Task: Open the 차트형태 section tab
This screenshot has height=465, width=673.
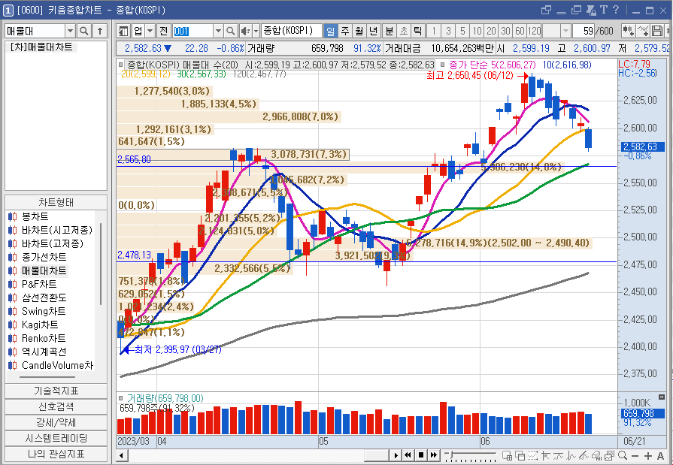Action: click(x=56, y=203)
